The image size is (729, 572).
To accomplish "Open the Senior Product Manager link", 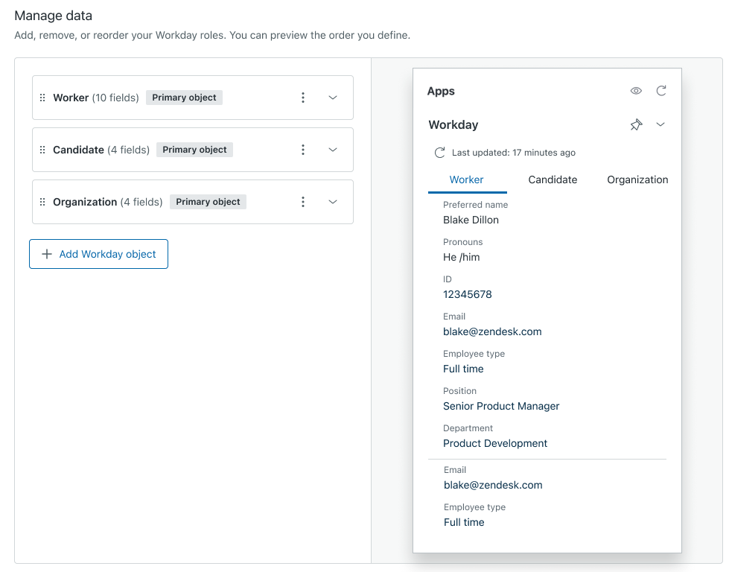I will tap(501, 406).
